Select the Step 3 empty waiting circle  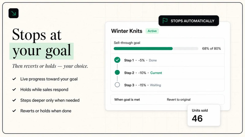pos(117,85)
